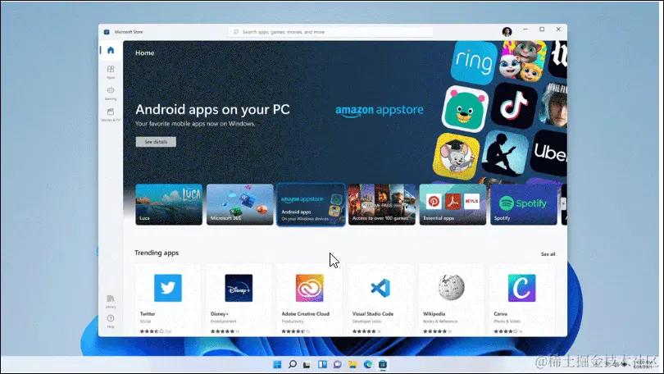The image size is (664, 374).
Task: Click the Twitter app name text
Action: click(x=148, y=314)
